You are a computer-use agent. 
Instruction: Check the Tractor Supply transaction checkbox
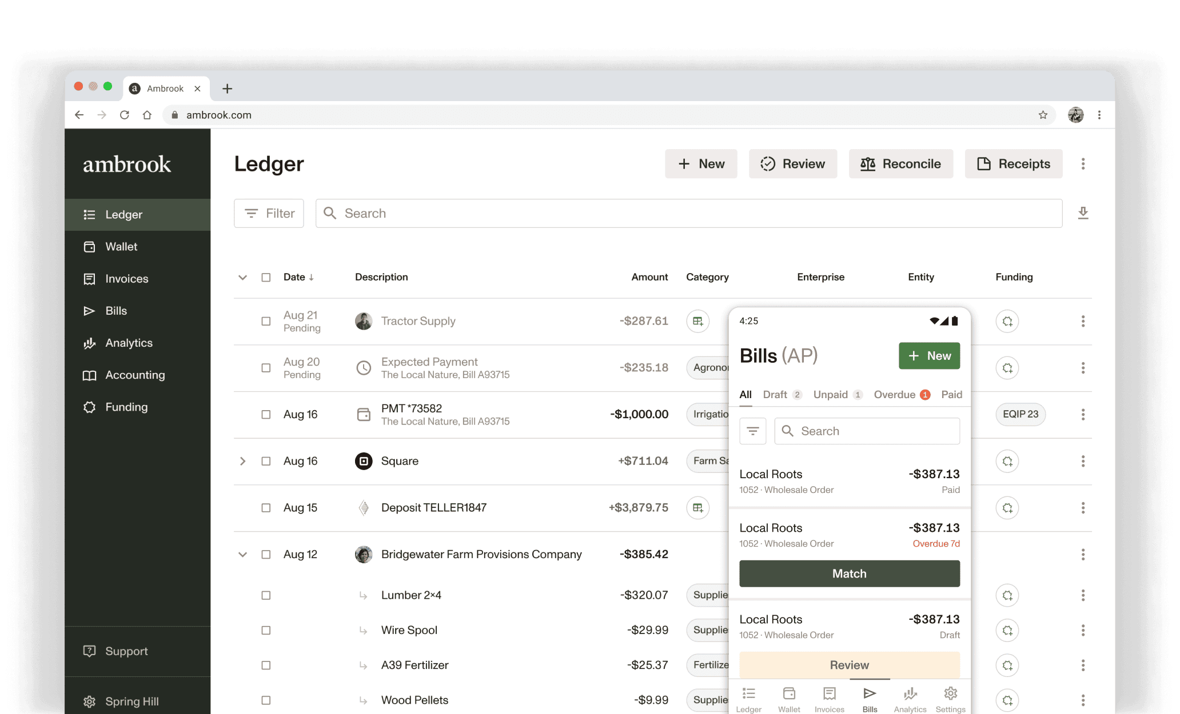tap(266, 321)
